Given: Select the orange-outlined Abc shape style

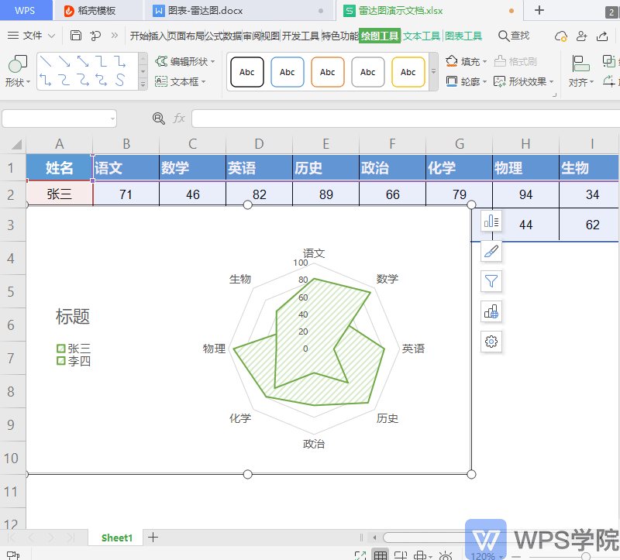Looking at the screenshot, I should [x=328, y=72].
